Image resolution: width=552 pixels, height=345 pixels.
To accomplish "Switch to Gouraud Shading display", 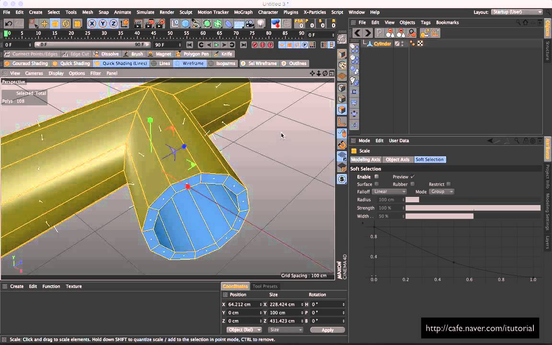I will [x=26, y=63].
